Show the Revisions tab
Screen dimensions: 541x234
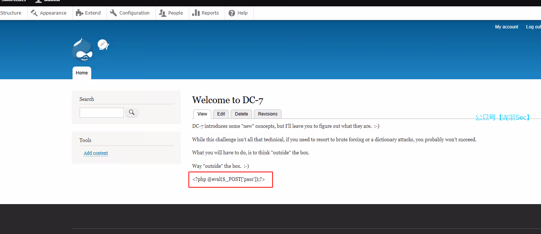tap(268, 114)
